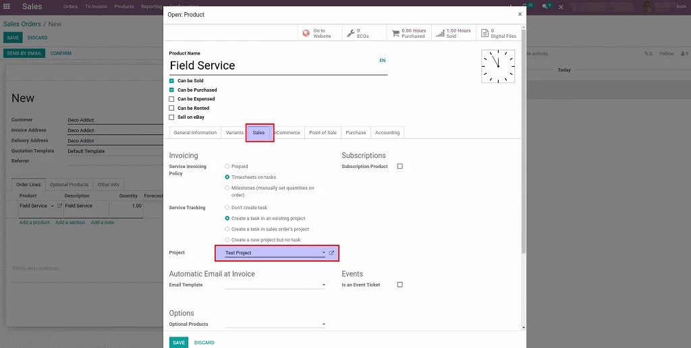
Task: Toggle the Can be Purchased checkbox
Action: click(171, 90)
